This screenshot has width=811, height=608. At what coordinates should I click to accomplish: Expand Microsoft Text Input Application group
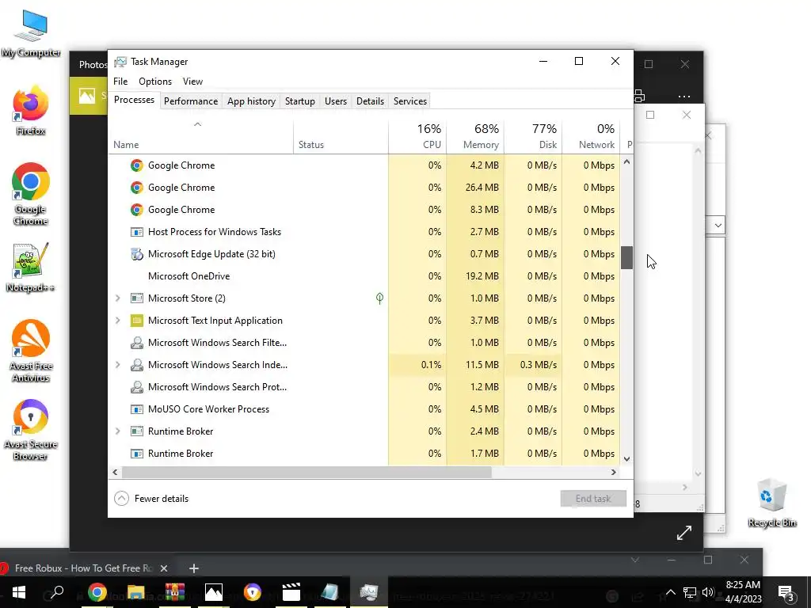point(117,321)
